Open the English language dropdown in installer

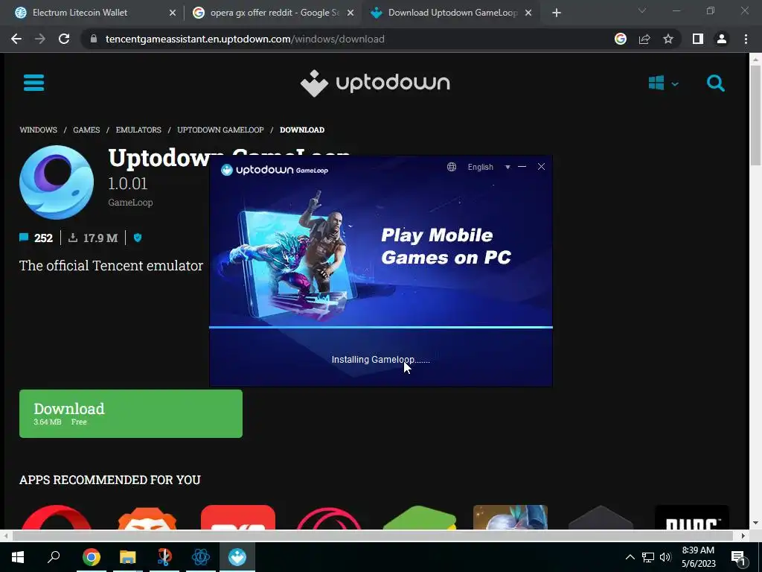pos(489,167)
